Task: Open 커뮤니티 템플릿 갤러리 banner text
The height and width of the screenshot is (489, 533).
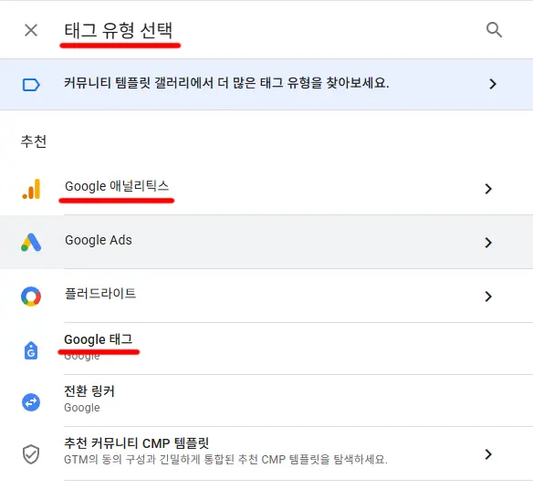Action: pyautogui.click(x=226, y=83)
